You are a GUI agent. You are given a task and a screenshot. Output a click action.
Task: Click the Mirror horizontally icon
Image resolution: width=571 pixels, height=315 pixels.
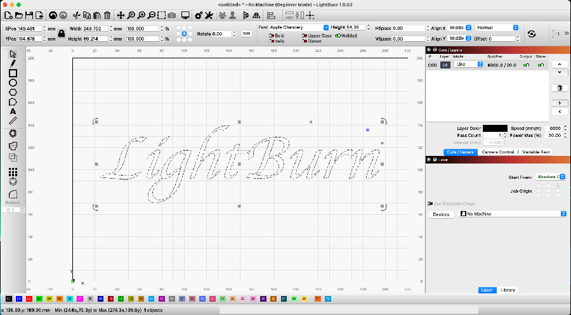pyautogui.click(x=256, y=15)
